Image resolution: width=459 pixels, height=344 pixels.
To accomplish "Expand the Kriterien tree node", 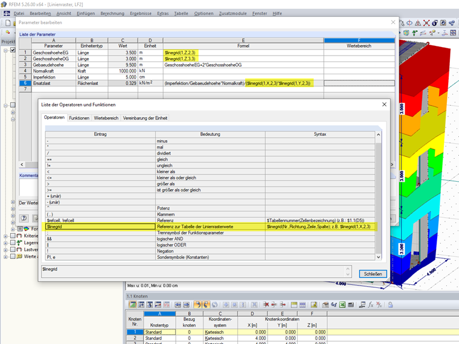I will pos(5,236).
